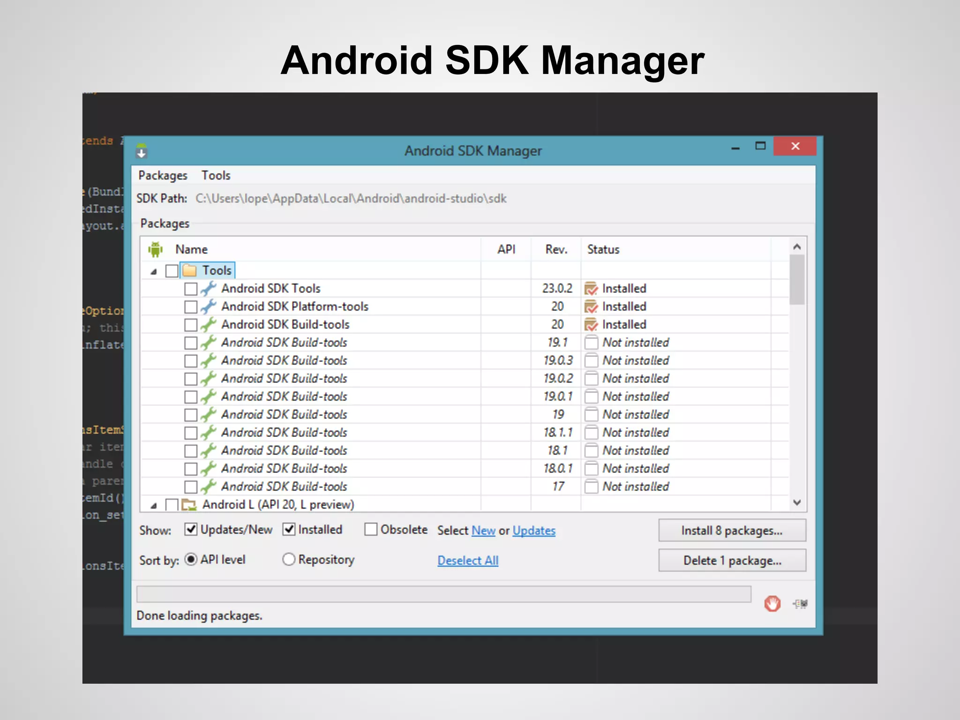Uncheck the Updates/New show filter

pos(191,529)
